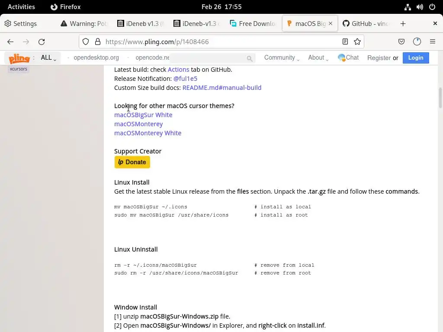Click the 'Linux Uninstall' heading
443x332 pixels.
pyautogui.click(x=136, y=249)
